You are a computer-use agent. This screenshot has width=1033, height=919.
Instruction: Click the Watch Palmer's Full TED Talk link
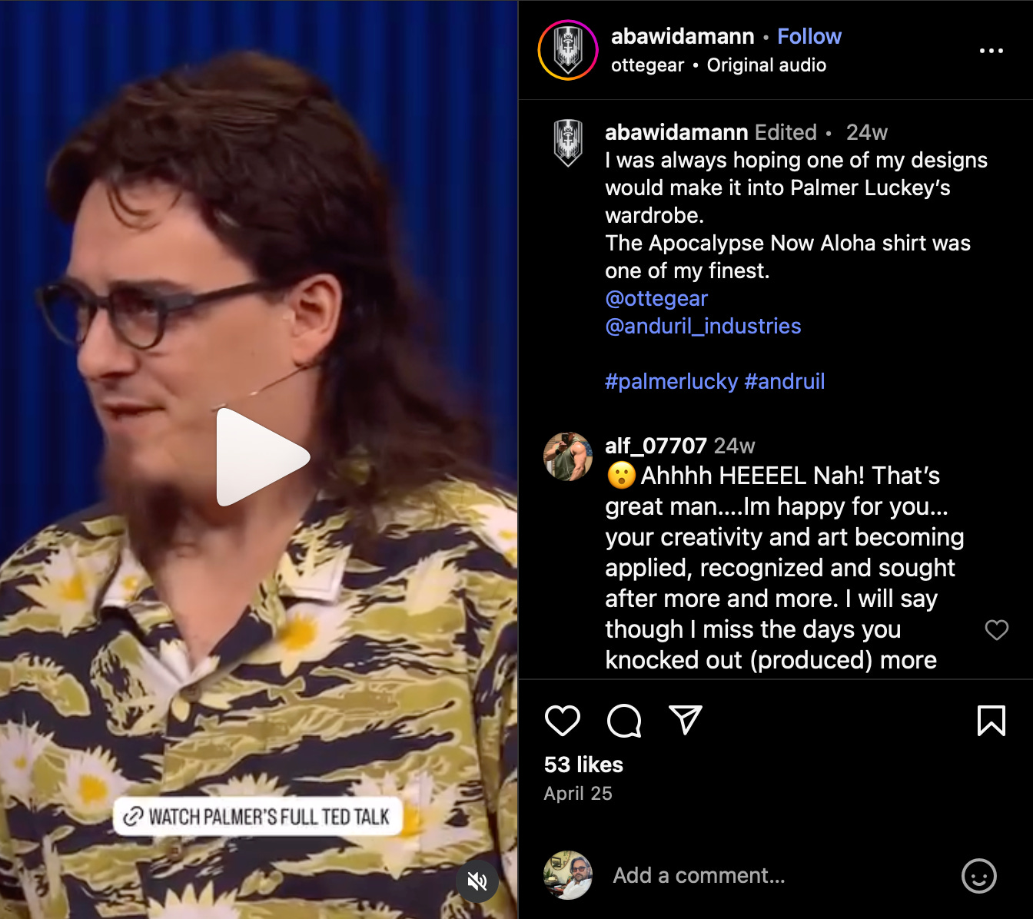click(x=257, y=816)
